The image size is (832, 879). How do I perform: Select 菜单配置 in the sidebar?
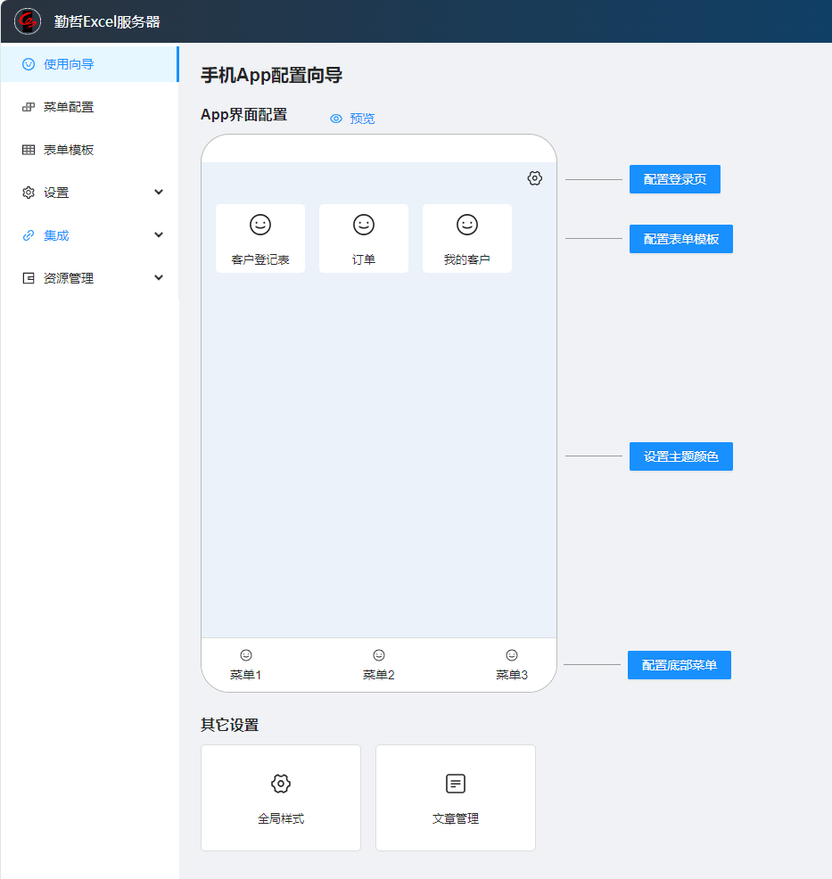(x=69, y=107)
